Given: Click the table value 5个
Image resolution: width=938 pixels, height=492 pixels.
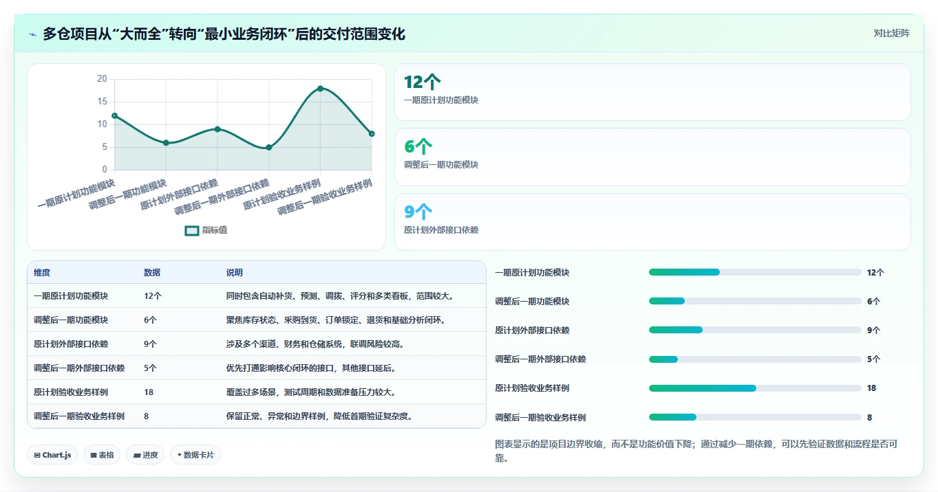Looking at the screenshot, I should click(151, 368).
